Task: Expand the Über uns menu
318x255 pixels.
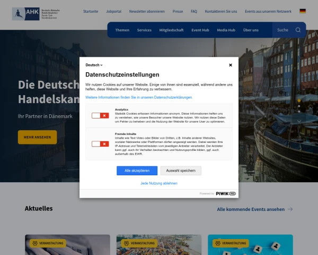Action: tap(251, 30)
